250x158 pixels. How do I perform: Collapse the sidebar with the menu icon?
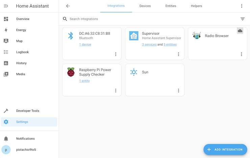(x=6, y=6)
